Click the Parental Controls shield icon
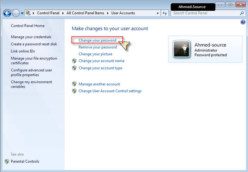 coord(7,162)
